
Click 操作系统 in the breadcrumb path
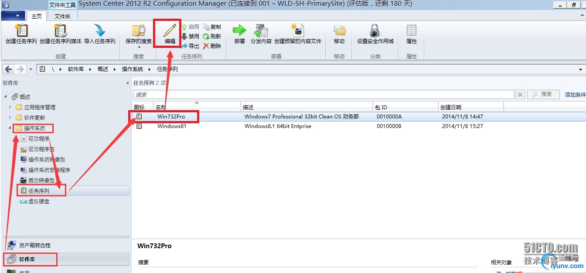[133, 69]
